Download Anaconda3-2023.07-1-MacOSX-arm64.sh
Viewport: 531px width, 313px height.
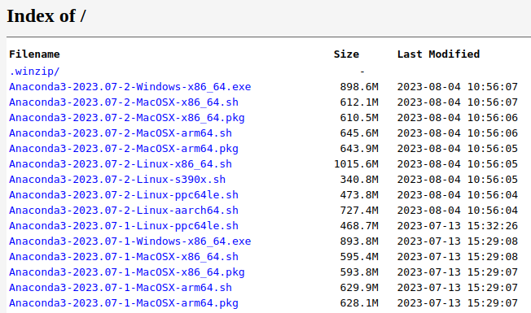121,288
